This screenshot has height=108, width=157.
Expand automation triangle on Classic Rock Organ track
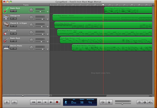pos(48,27)
